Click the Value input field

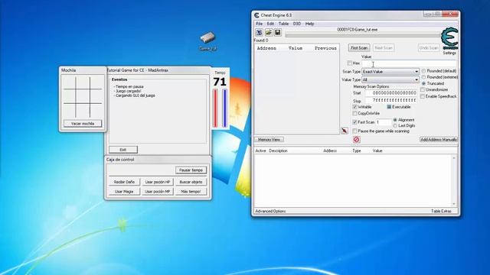point(410,63)
